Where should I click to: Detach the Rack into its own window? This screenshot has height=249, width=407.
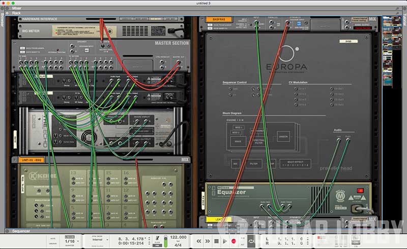[x=397, y=13]
